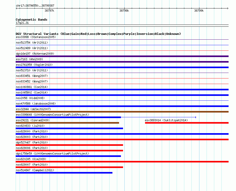
Task: Click the blue bar for nsv514847
Action: (x=64, y=173)
